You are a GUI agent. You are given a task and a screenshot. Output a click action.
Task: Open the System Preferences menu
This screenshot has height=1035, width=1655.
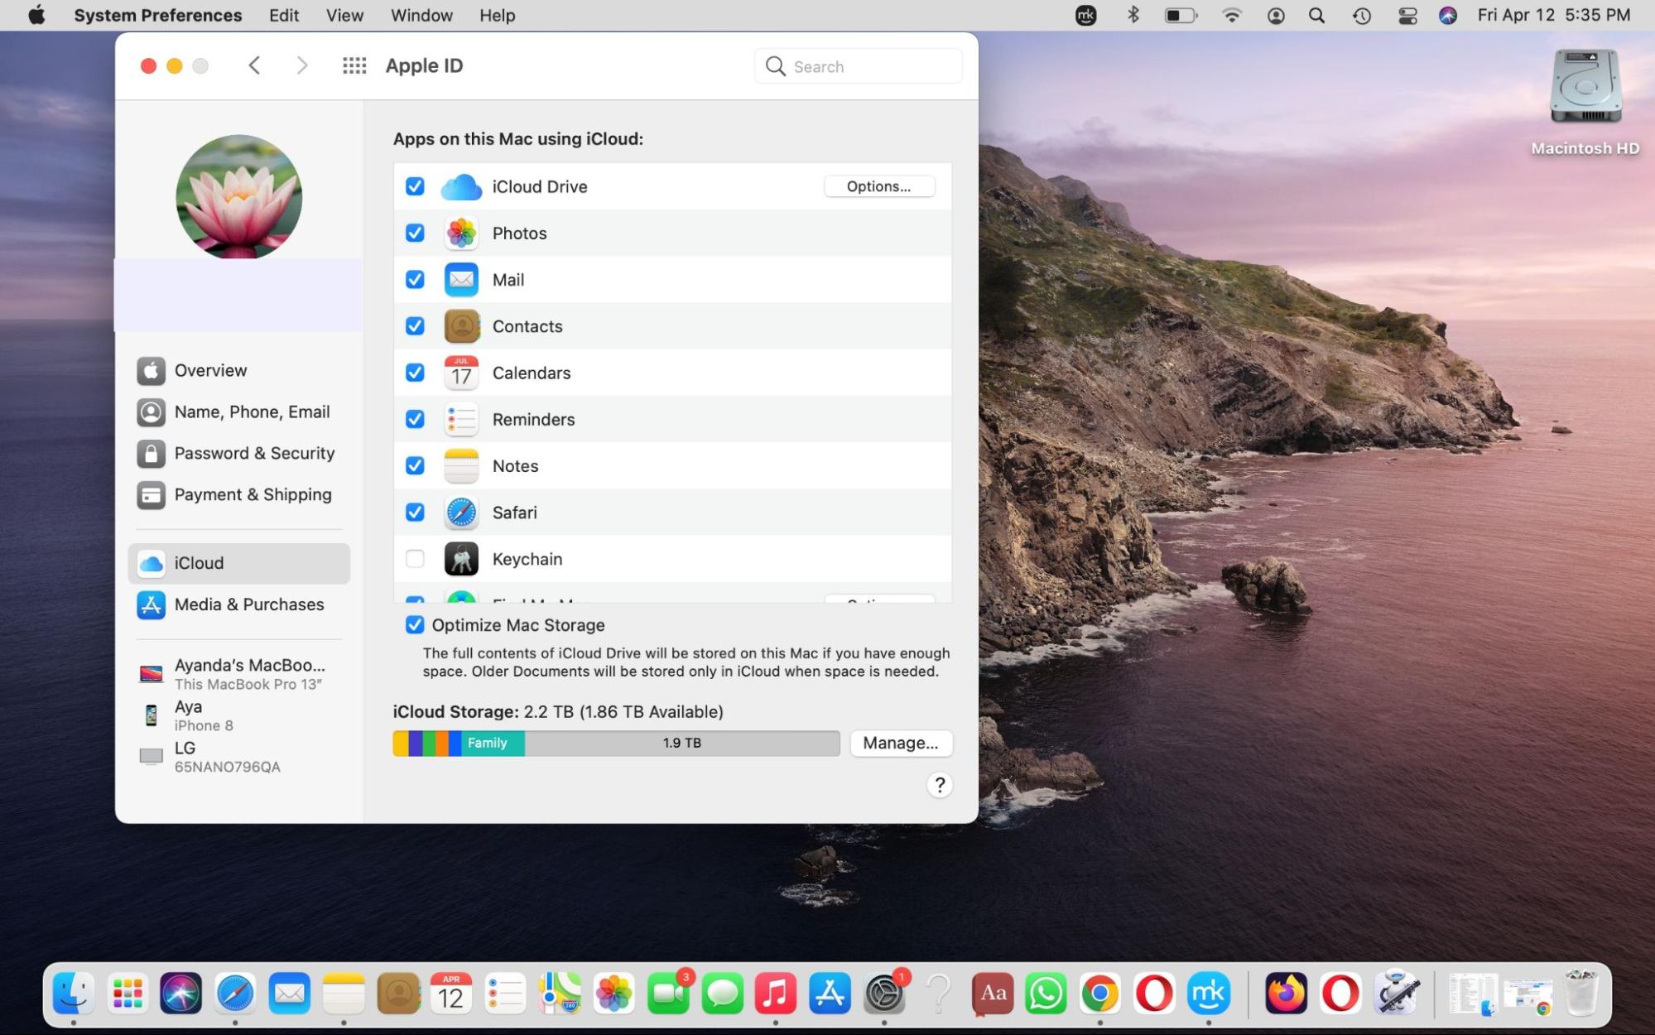pos(157,15)
